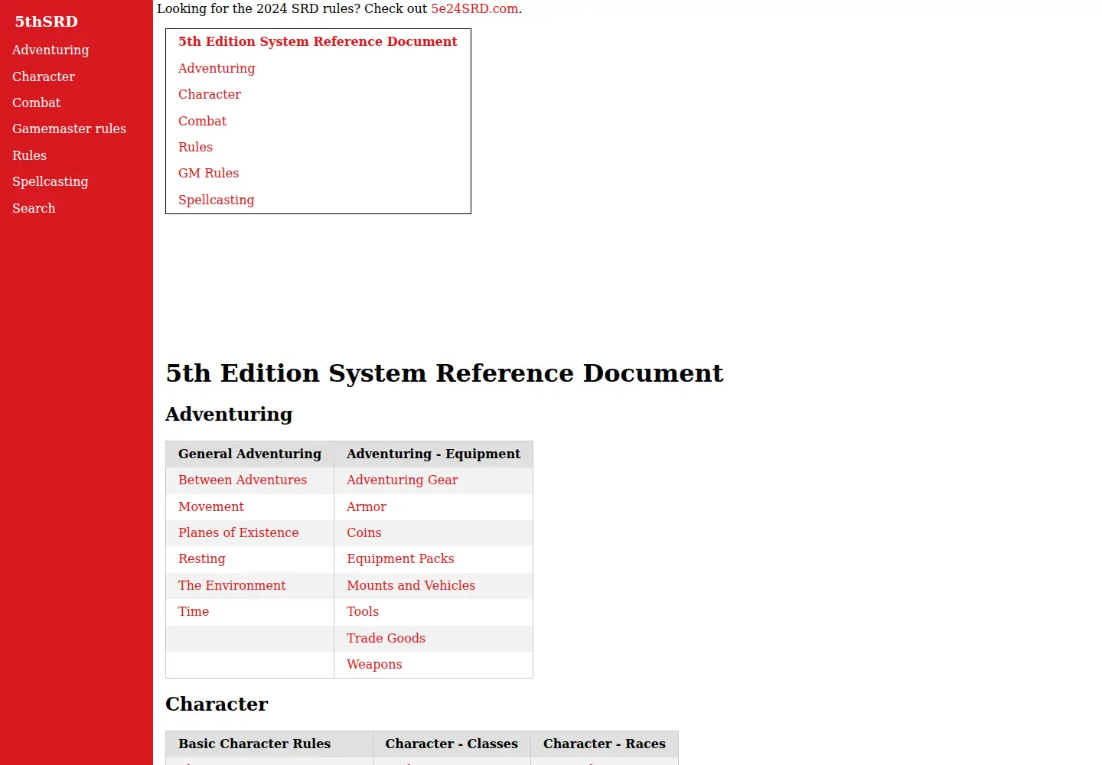Open the Weapons equipment link
The width and height of the screenshot is (1102, 765).
tap(374, 664)
